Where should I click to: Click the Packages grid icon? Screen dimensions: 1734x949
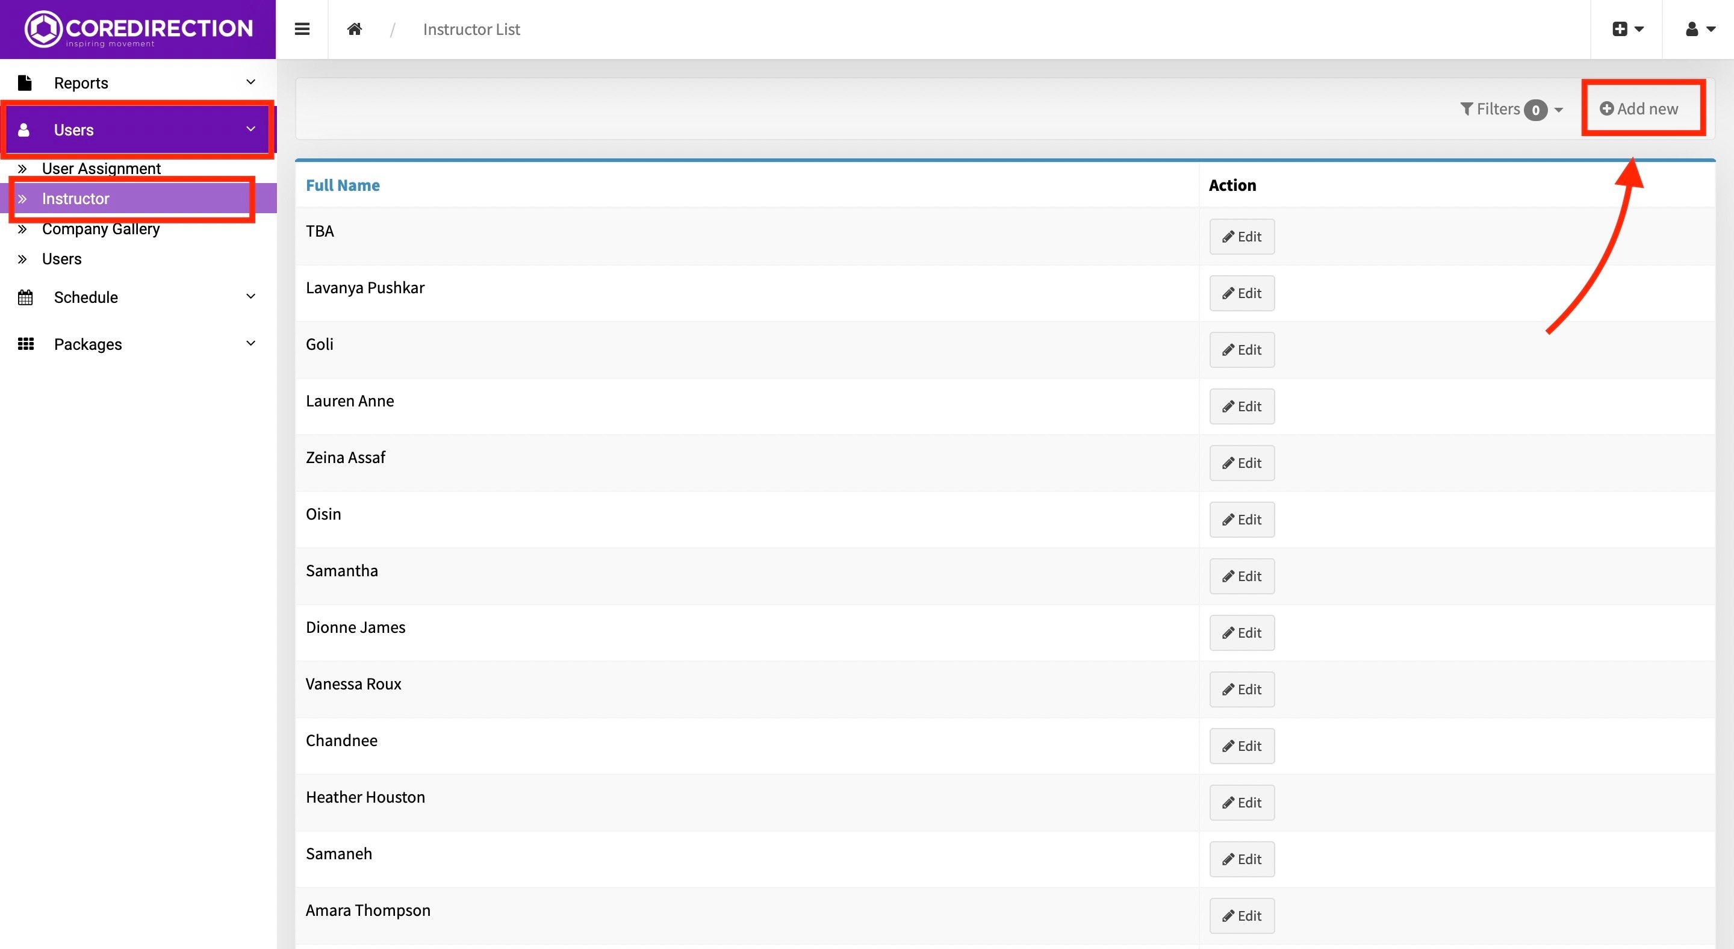click(x=25, y=344)
